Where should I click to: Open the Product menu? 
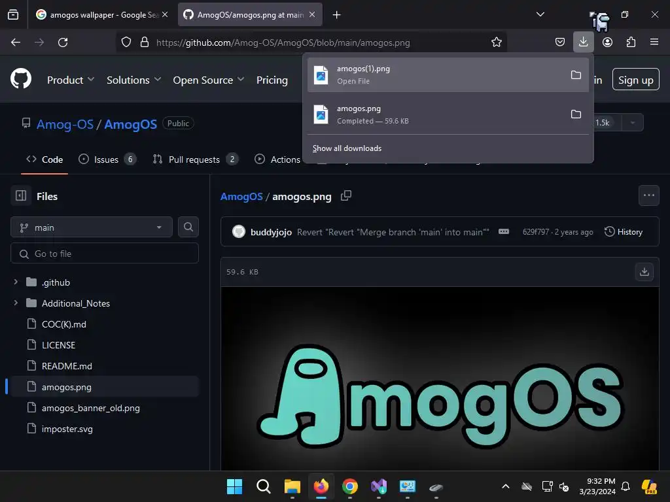tap(71, 80)
